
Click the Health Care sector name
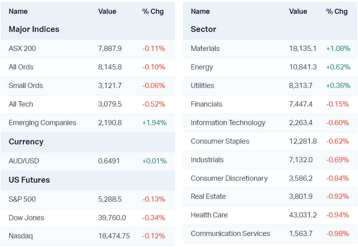pos(209,215)
